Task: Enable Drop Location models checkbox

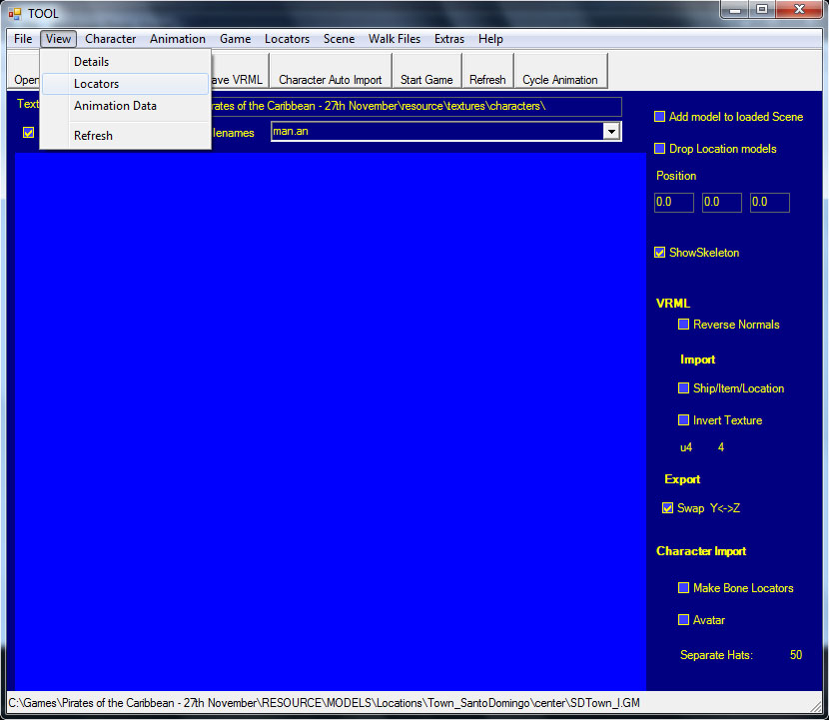Action: pos(660,149)
